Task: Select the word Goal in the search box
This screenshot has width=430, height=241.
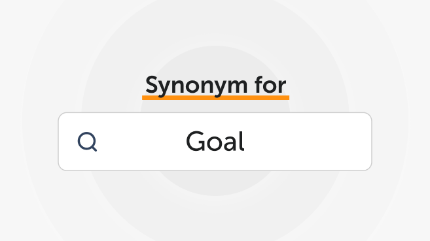Action: coord(215,142)
